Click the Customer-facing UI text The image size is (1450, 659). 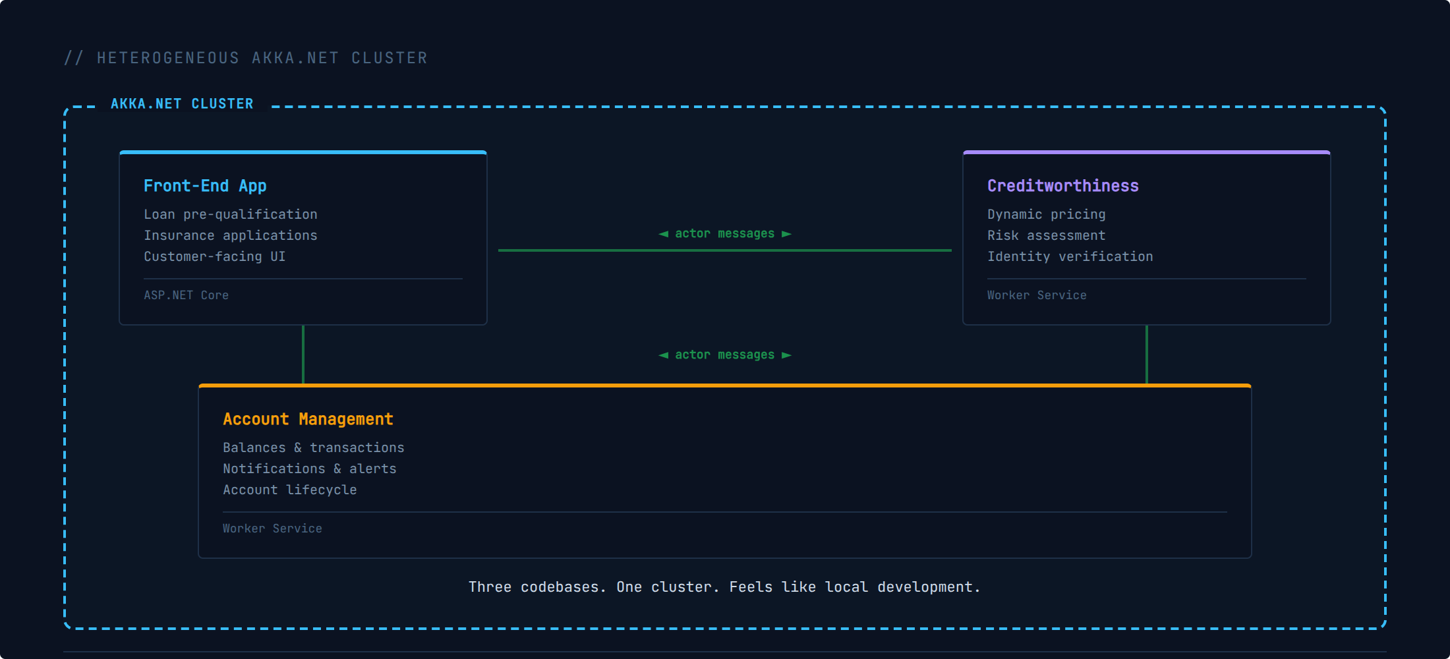click(x=214, y=256)
